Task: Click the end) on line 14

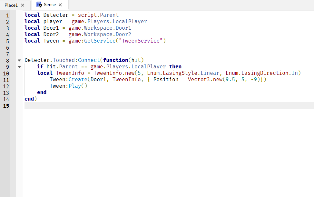Action: coord(31,99)
